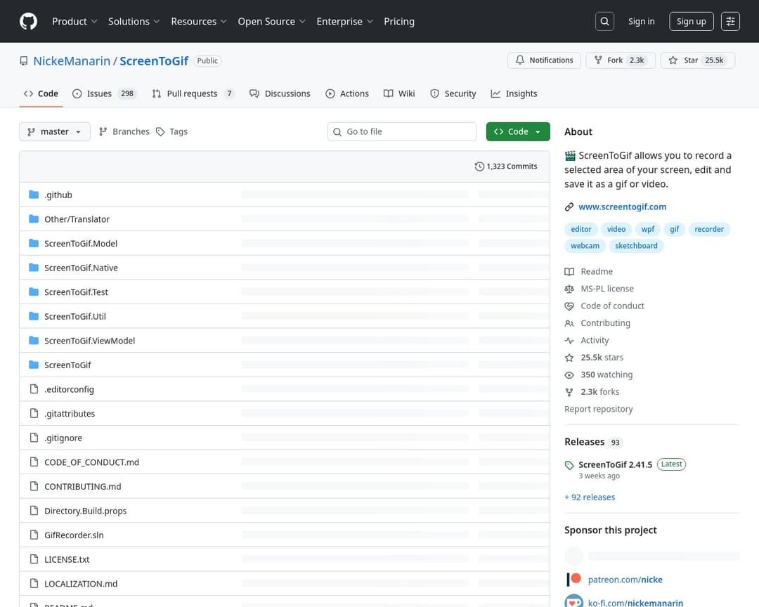
Task: Click the .github folder icon
Action: (x=34, y=195)
